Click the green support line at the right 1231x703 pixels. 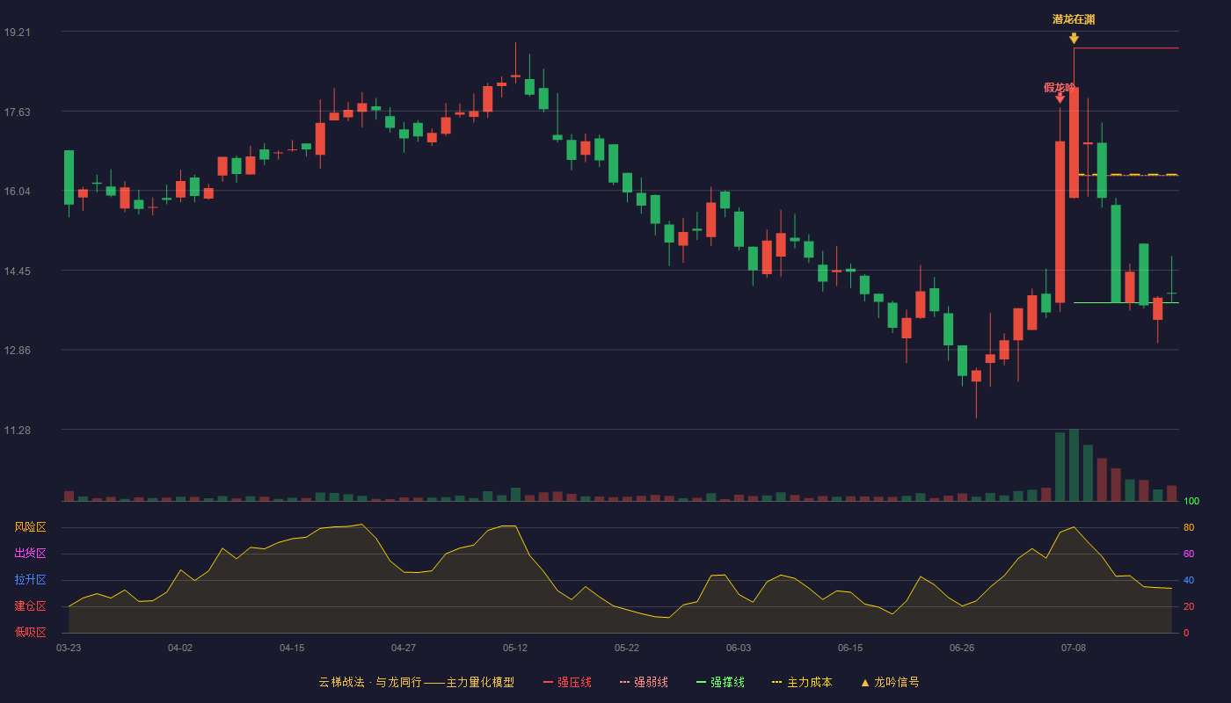click(x=1126, y=302)
